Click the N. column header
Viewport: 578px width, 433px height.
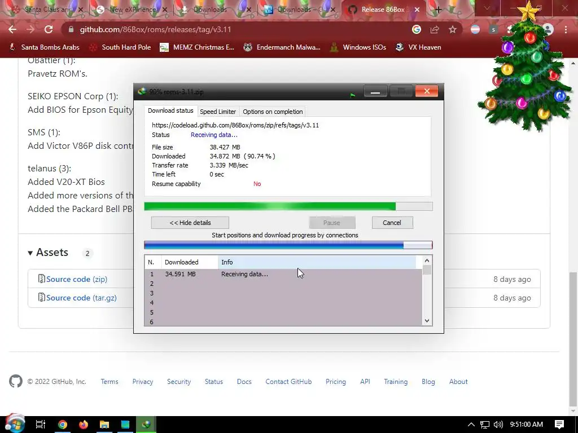click(152, 262)
